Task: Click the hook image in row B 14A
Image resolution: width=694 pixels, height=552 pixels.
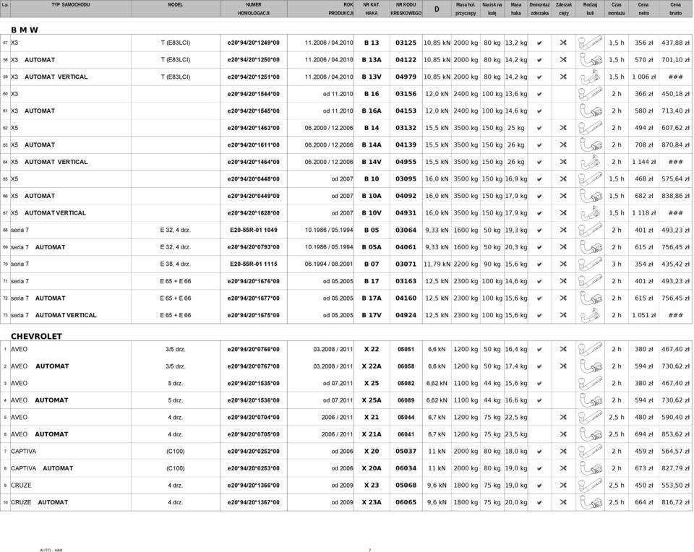Action: pyautogui.click(x=590, y=145)
